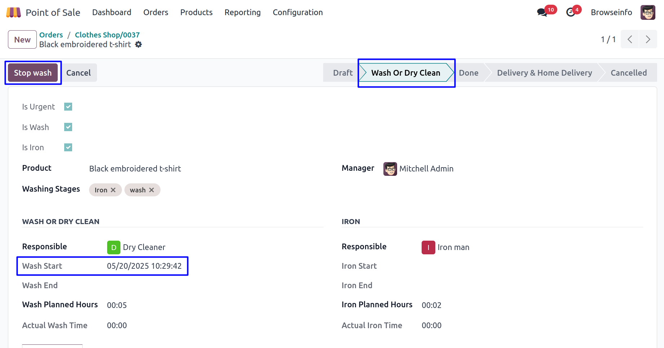Remove the Iron washing stage tag

[x=113, y=190]
